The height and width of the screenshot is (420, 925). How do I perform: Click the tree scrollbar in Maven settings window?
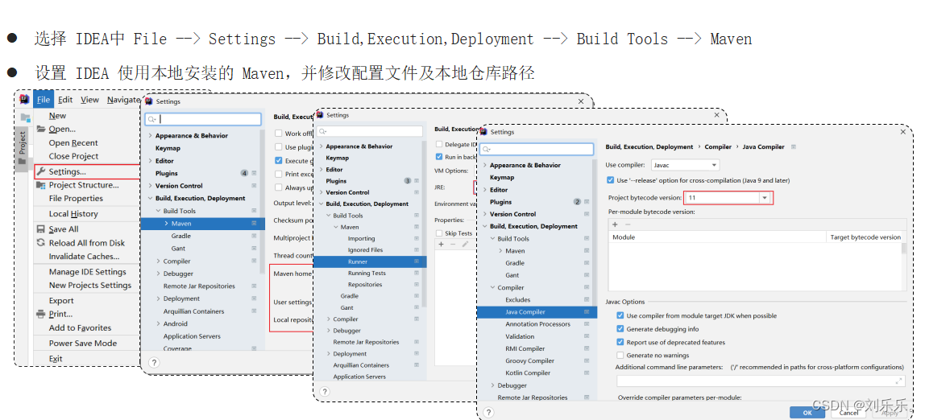(263, 200)
